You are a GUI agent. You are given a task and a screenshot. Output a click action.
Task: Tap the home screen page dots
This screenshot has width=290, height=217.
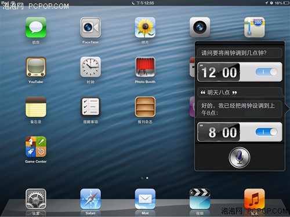[x=145, y=178]
